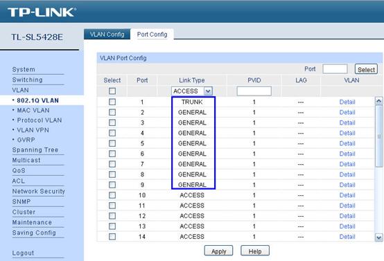
Task: Select 802.1Q VLAN submenu item
Action: [37, 100]
